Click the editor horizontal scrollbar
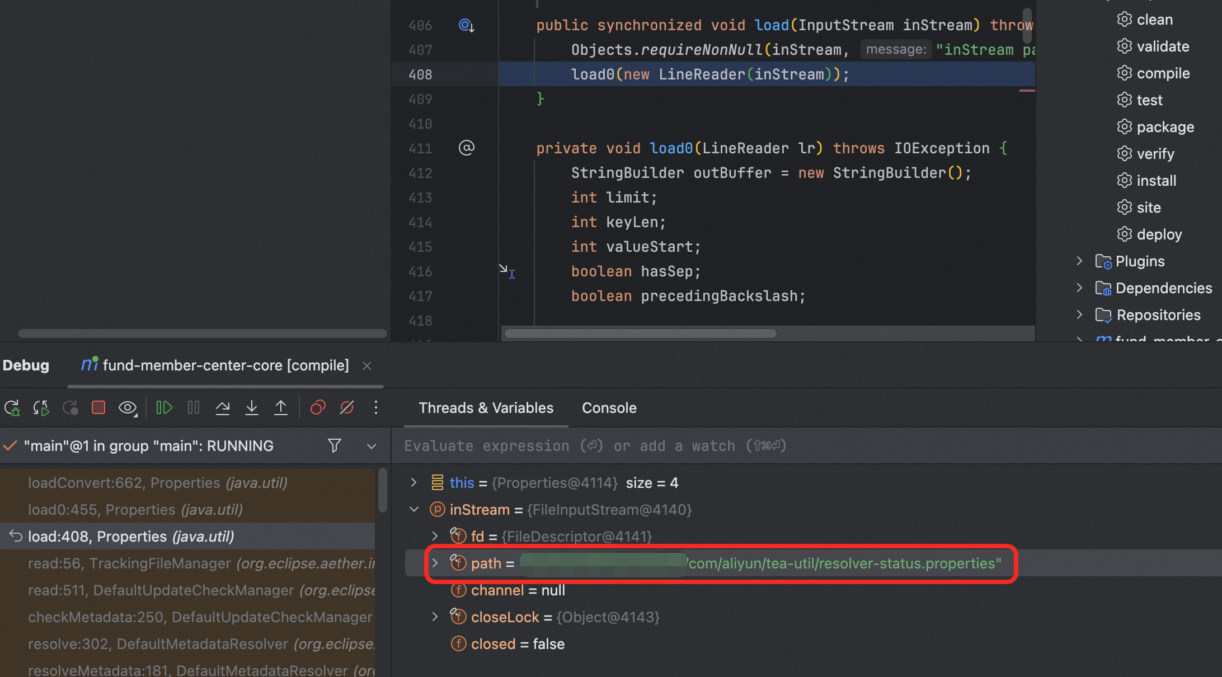The image size is (1222, 677). pos(640,333)
